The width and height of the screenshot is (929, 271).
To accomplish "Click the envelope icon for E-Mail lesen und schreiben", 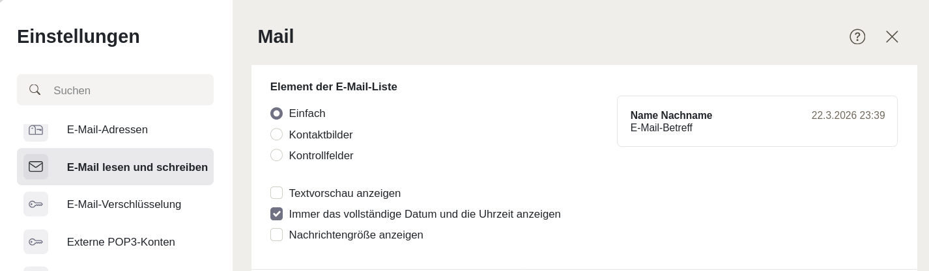I will [x=36, y=167].
